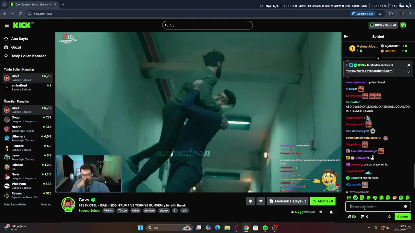Open recommended channel Gogo
The height and width of the screenshot is (233, 415).
[28, 119]
